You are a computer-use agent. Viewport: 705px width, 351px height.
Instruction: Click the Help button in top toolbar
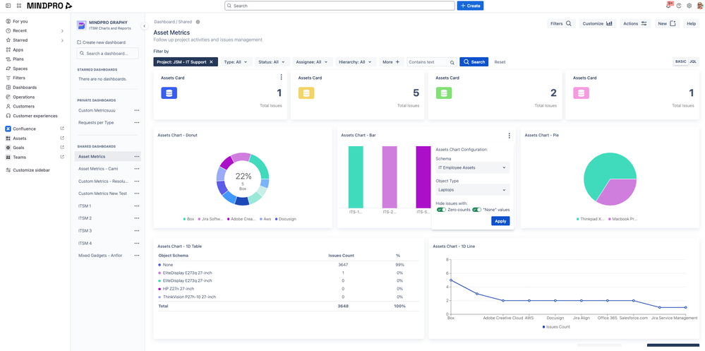[691, 24]
